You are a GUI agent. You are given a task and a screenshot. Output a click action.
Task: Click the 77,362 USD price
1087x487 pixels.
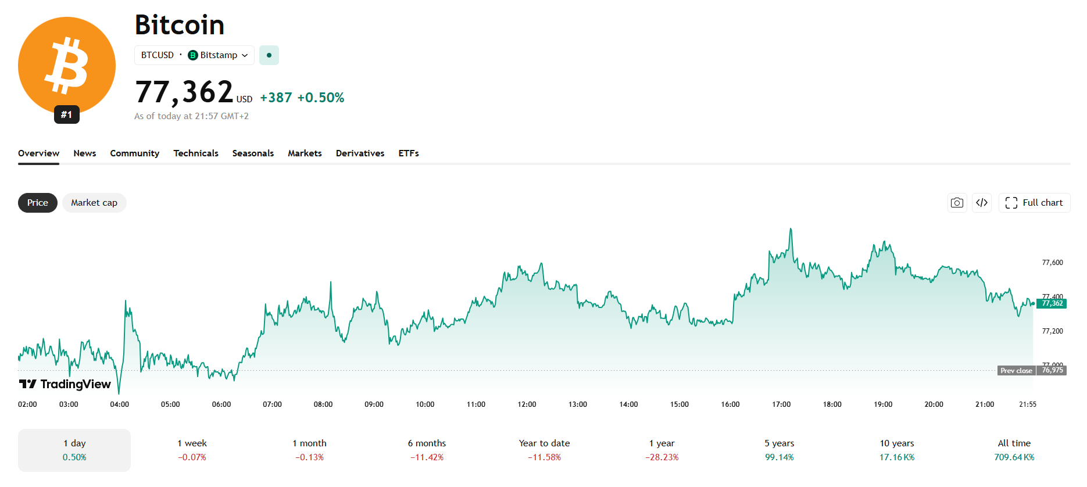point(194,93)
